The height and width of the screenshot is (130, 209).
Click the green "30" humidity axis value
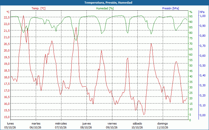(x=191, y=87)
